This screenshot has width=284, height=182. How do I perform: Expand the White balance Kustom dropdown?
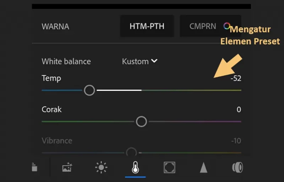click(140, 61)
